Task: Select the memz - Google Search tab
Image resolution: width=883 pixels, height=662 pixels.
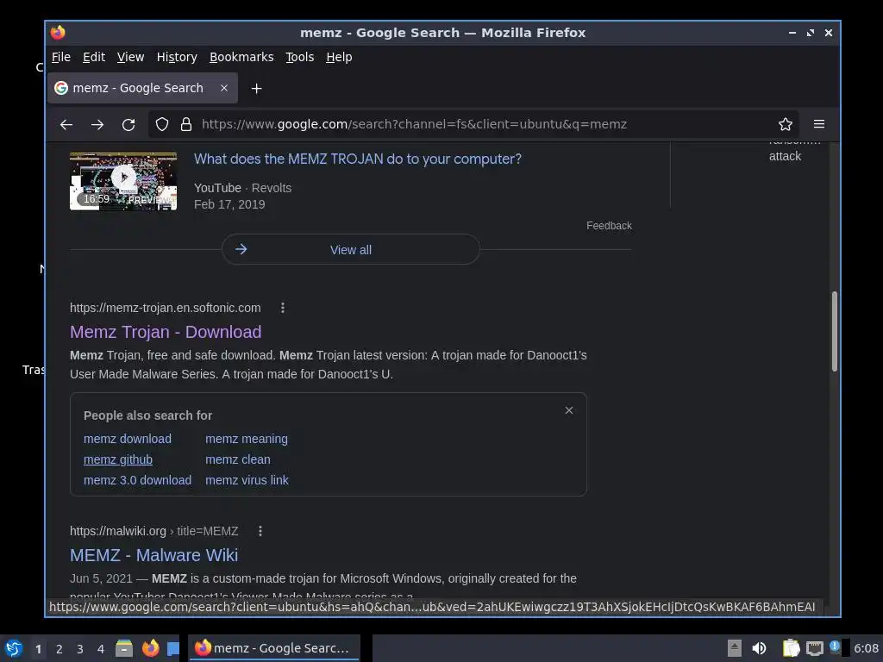Action: coord(142,88)
